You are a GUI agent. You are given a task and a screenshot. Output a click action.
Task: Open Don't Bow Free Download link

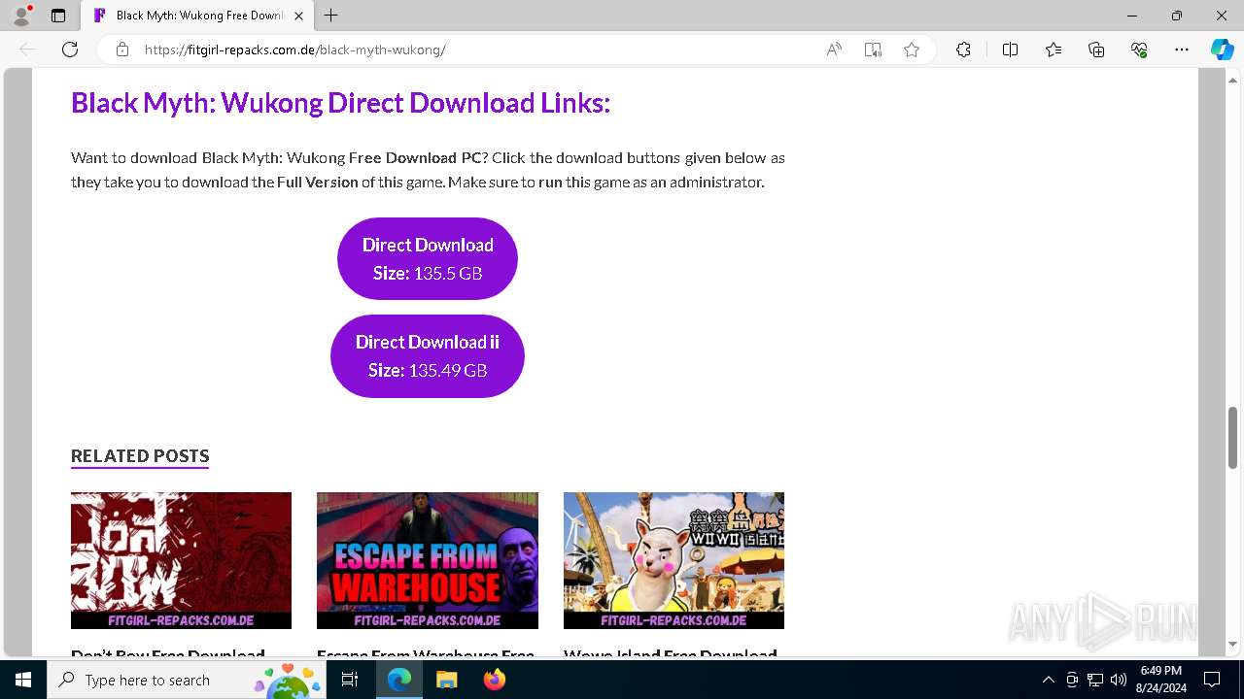tap(168, 655)
